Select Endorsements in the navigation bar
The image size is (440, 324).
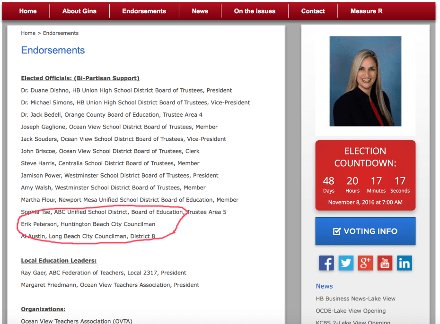coord(144,11)
